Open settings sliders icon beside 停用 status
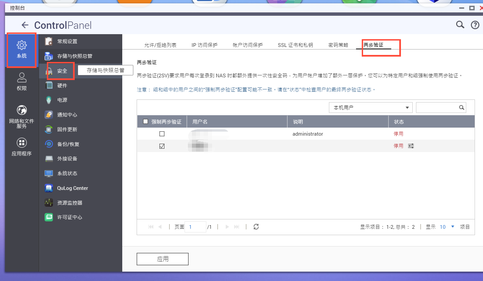483x281 pixels. [411, 146]
